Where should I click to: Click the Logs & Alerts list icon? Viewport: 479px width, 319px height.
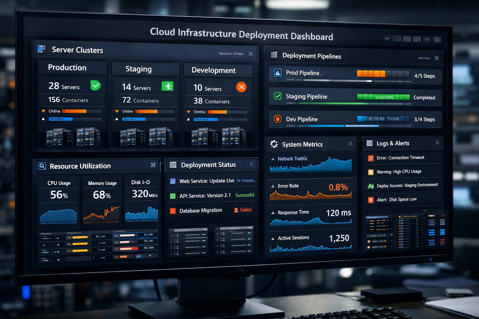point(370,143)
